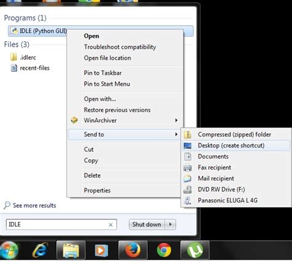The height and width of the screenshot is (264, 292).
Task: Click IDLE (Python GUI) program name
Action: pyautogui.click(x=43, y=31)
